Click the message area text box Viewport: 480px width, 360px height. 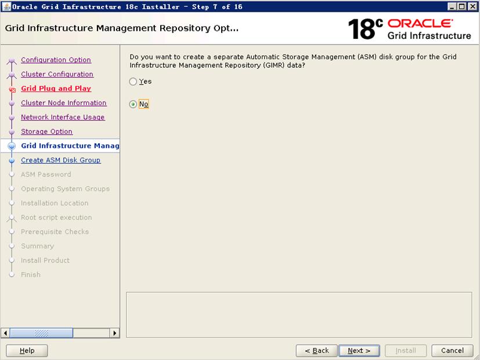pyautogui.click(x=299, y=315)
